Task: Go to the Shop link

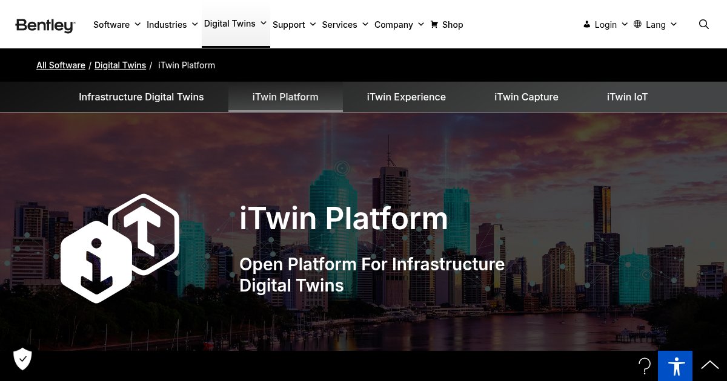Action: (x=453, y=25)
